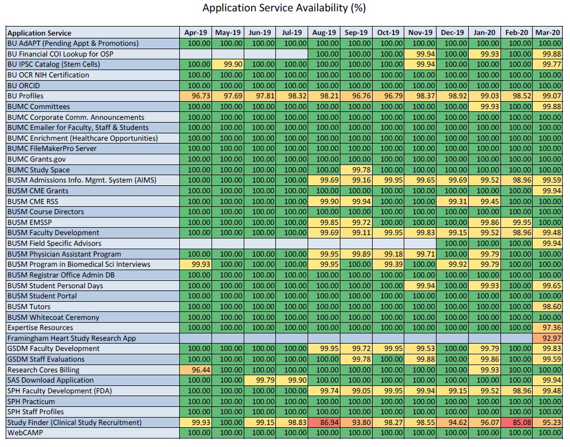
Task: Select the 'May-19' column header
Action: pos(228,32)
